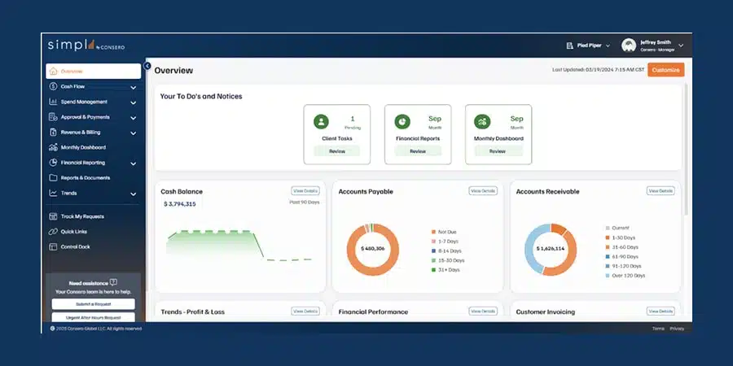Click the Reports & Documents folder icon
This screenshot has height=366, width=733.
53,178
